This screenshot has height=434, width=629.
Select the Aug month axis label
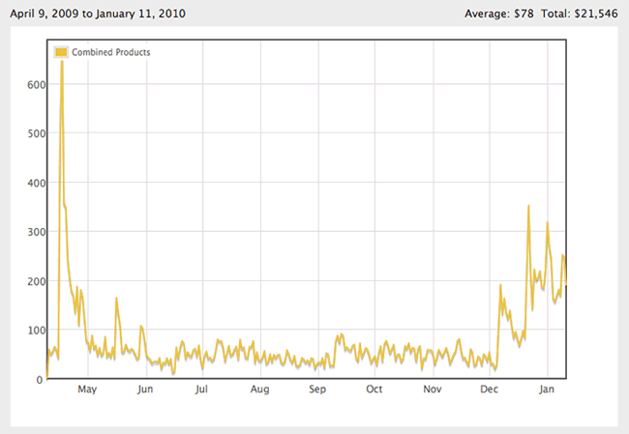(x=260, y=390)
